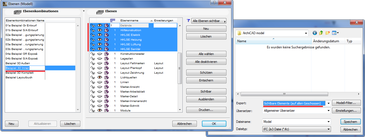The width and height of the screenshot is (365, 137).
Task: Switch 3D solid mode icon for HKLSE Heizung
Action: [106, 39]
